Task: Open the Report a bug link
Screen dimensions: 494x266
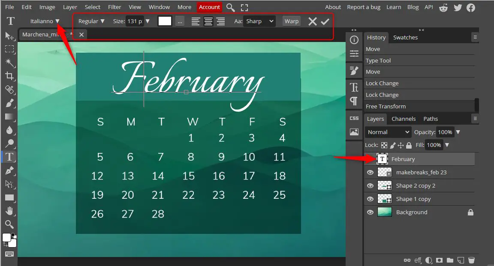Action: pos(364,7)
